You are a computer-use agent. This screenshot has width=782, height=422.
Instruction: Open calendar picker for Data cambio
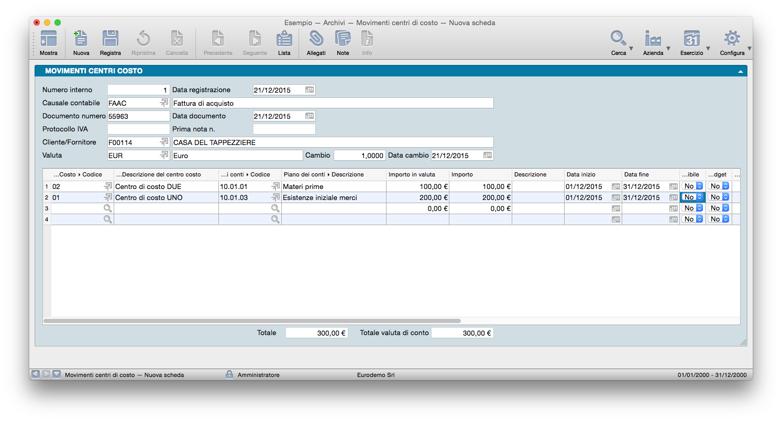(x=488, y=156)
